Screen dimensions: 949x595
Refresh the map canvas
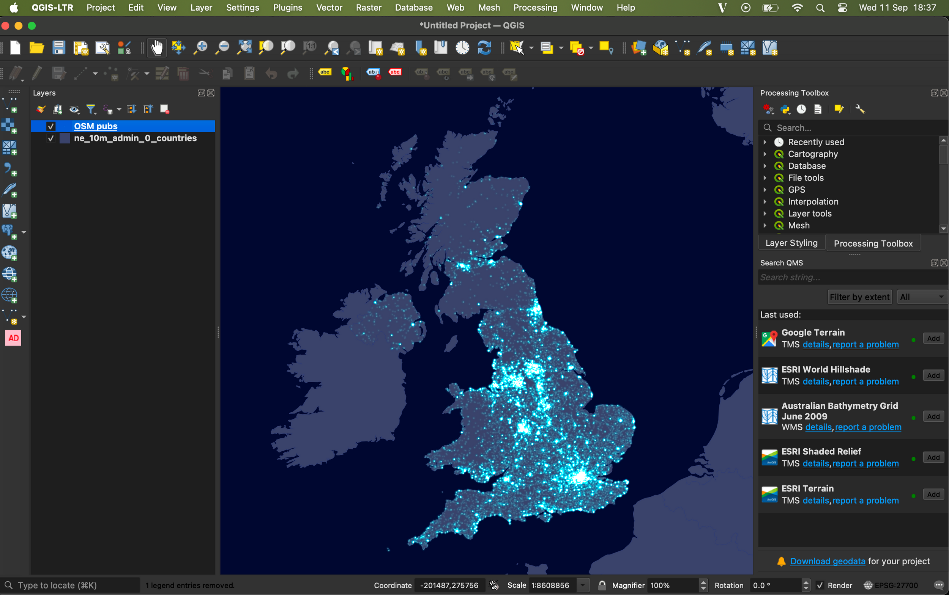pos(484,48)
